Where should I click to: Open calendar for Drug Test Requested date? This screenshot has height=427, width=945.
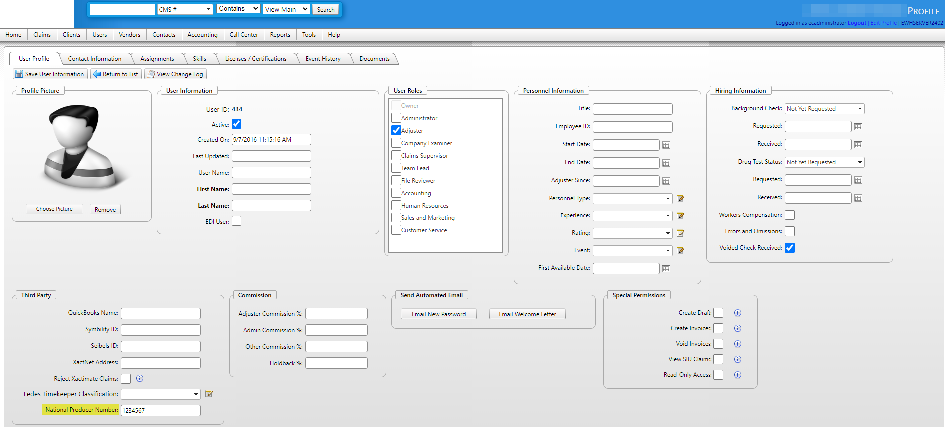click(x=858, y=180)
